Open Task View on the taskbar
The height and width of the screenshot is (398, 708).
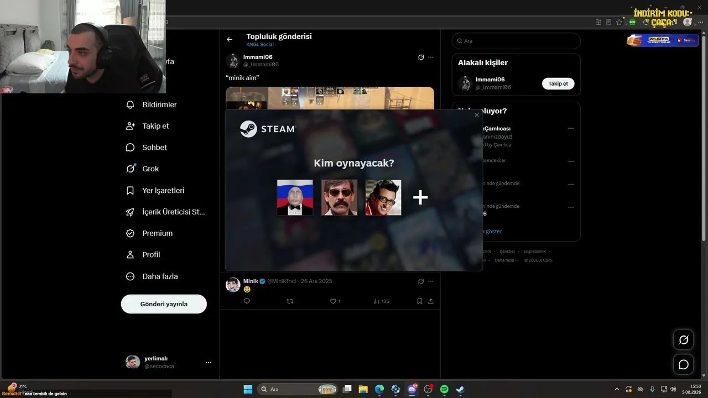pos(347,389)
